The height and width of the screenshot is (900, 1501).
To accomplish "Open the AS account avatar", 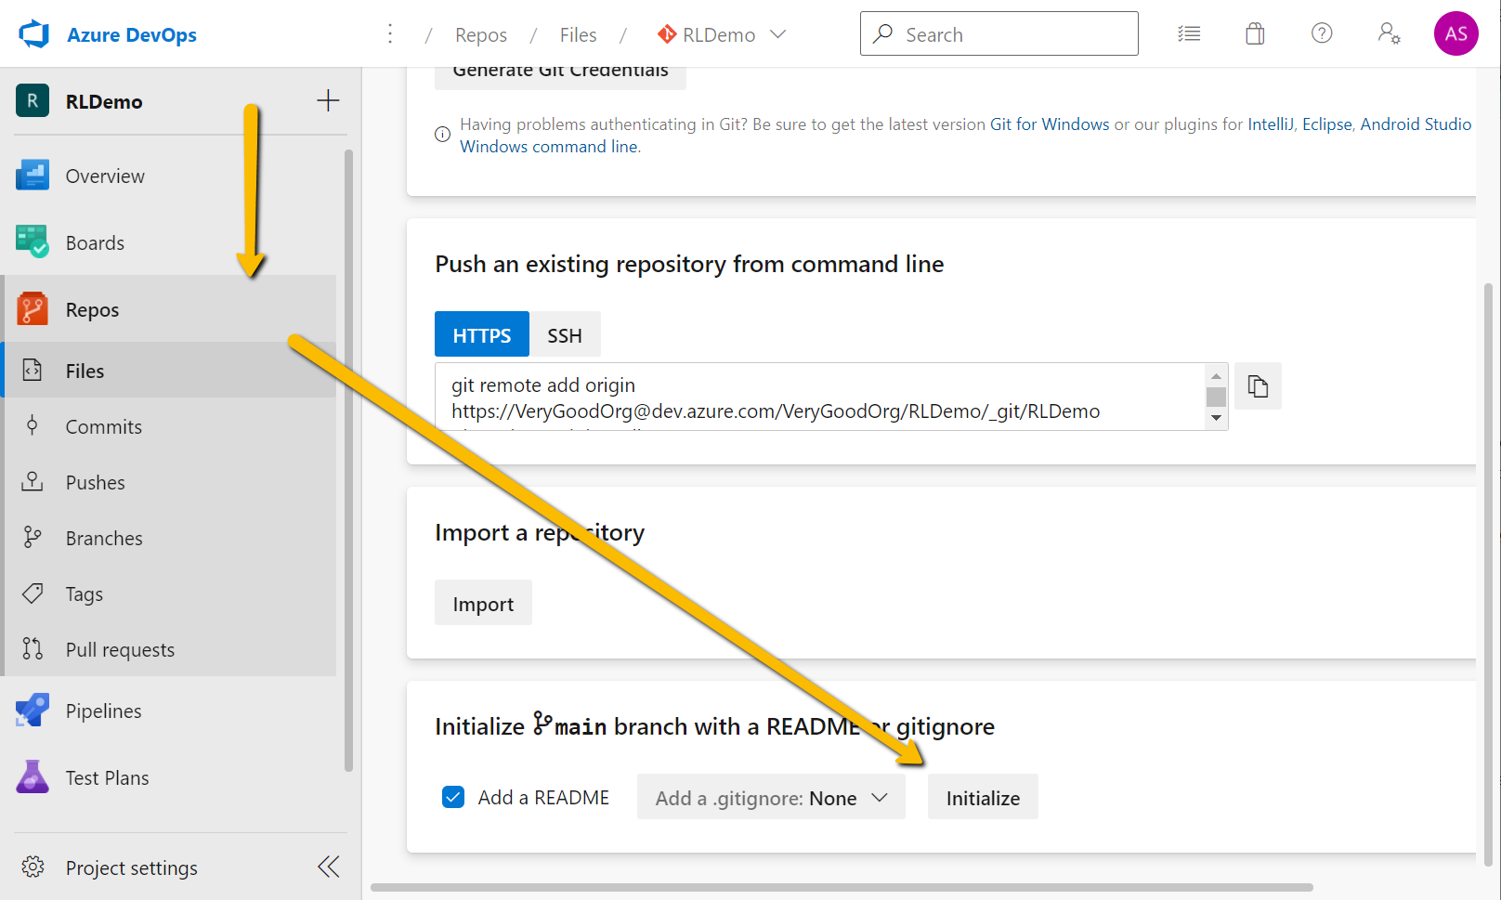I will pos(1455,33).
